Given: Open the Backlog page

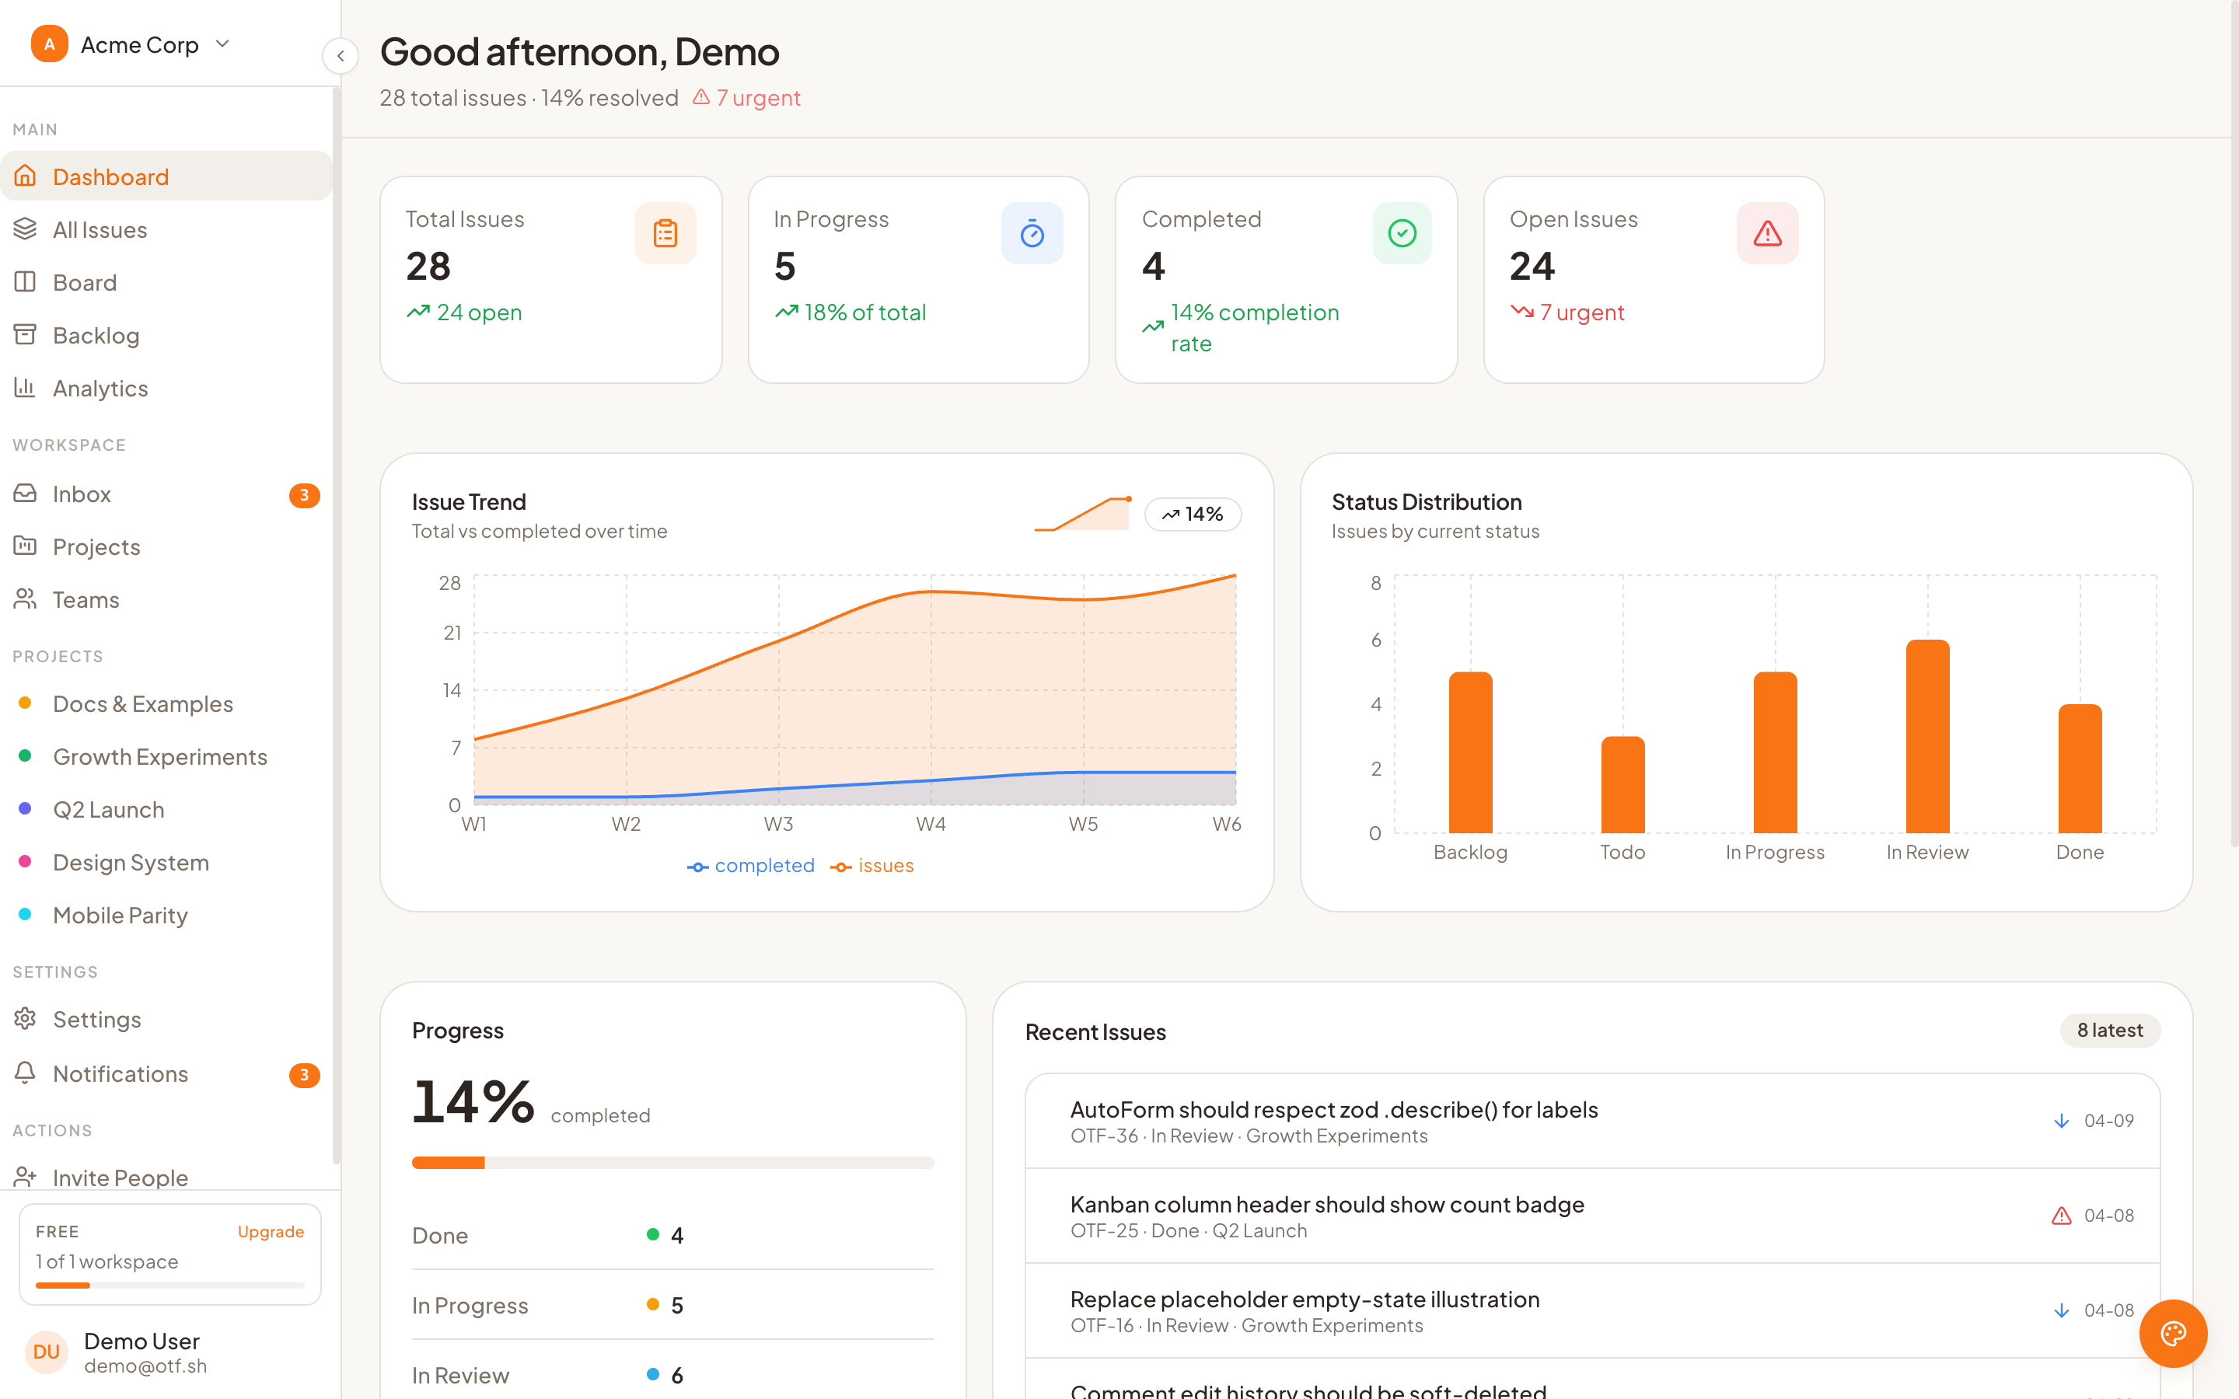Looking at the screenshot, I should coord(166,334).
